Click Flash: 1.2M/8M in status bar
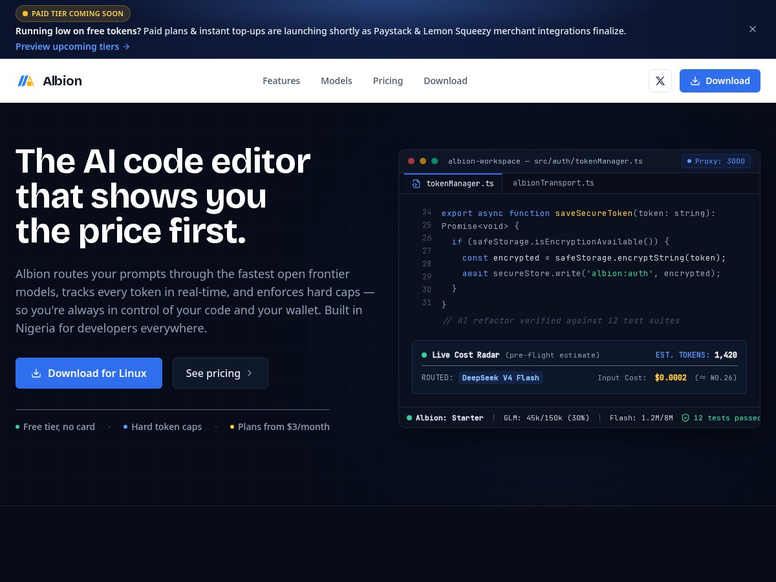 tap(641, 418)
